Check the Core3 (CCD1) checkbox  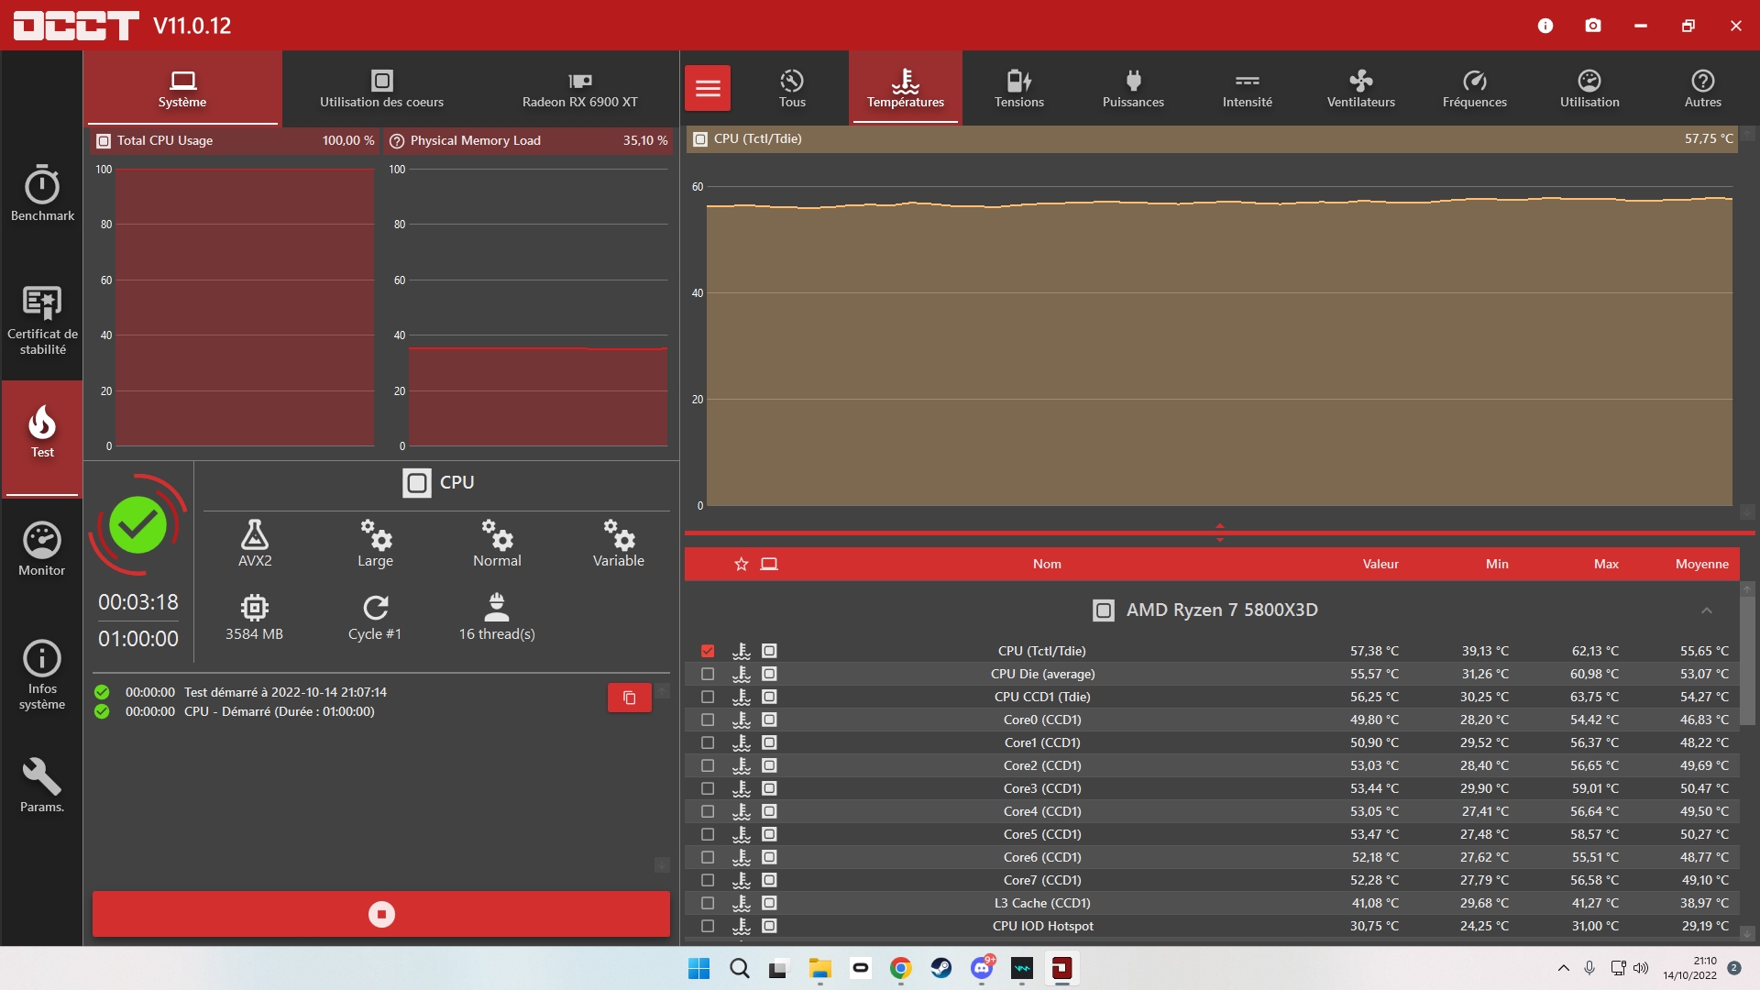tap(708, 788)
